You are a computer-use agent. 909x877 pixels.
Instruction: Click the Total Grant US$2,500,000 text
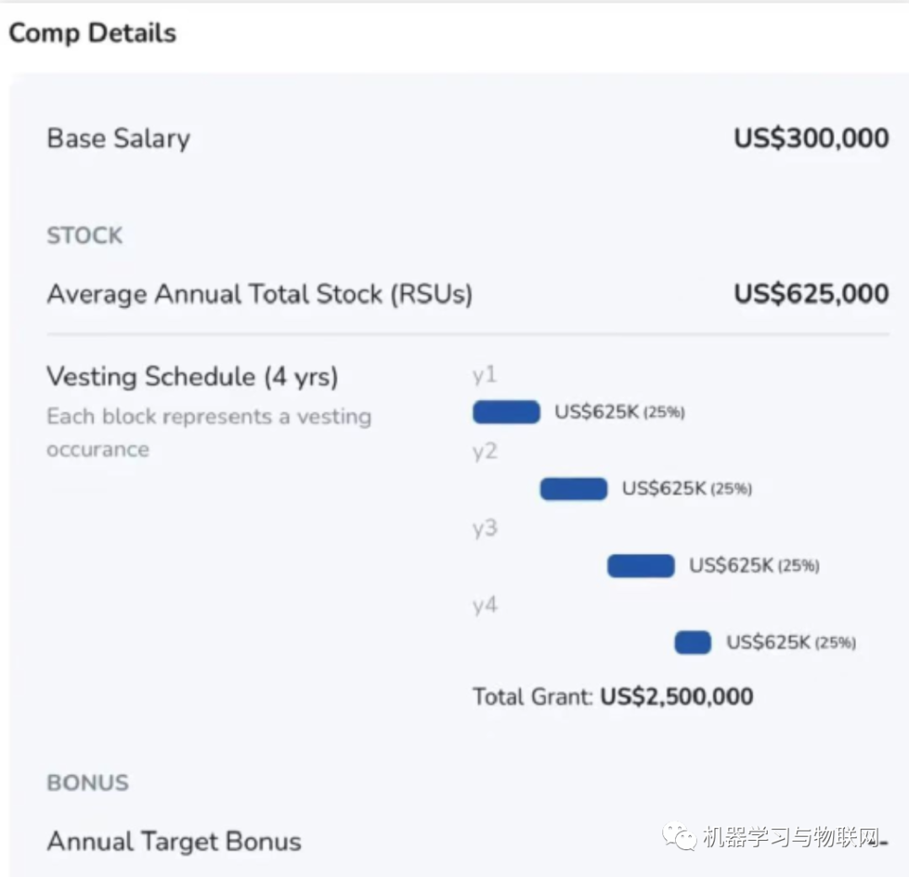tap(613, 697)
